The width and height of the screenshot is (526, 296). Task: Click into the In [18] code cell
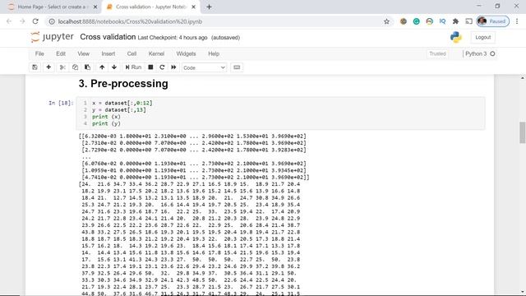tap(280, 113)
